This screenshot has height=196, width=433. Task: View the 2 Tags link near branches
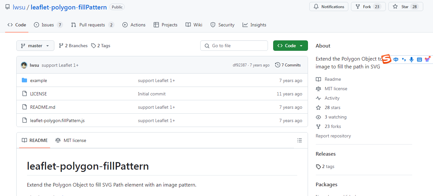(101, 46)
